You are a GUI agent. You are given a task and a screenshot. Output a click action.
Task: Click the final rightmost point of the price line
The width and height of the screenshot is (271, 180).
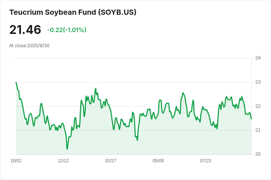pos(251,119)
